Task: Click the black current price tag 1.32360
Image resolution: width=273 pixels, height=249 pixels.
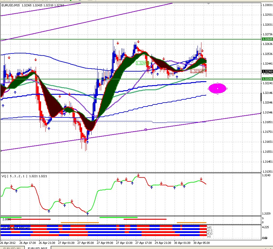Action: pos(267,71)
